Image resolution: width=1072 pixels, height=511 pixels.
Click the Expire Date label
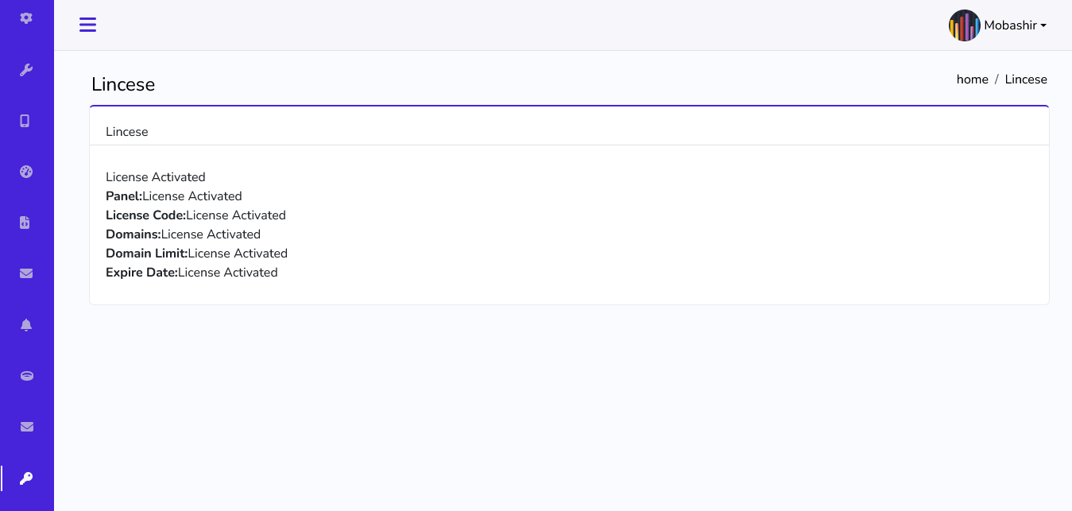(141, 273)
